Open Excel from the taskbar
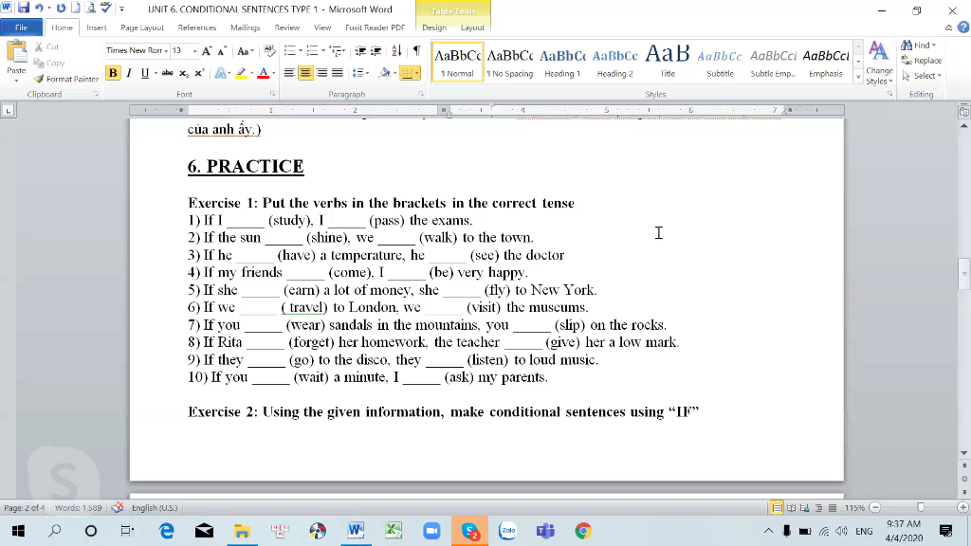 coord(394,531)
